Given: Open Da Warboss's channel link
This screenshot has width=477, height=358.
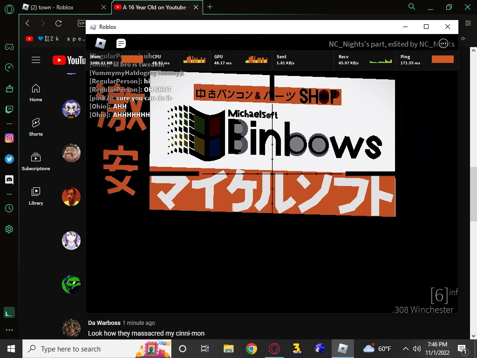Looking at the screenshot, I should coord(103,323).
